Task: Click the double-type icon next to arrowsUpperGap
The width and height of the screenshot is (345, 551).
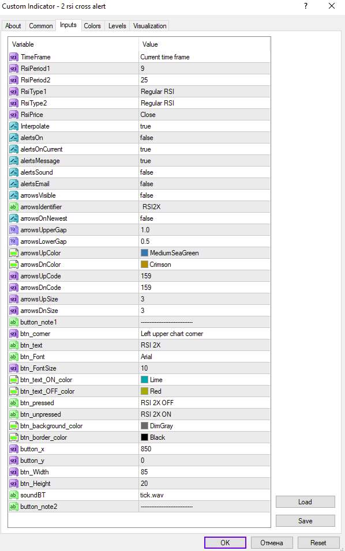Action: coord(13,230)
